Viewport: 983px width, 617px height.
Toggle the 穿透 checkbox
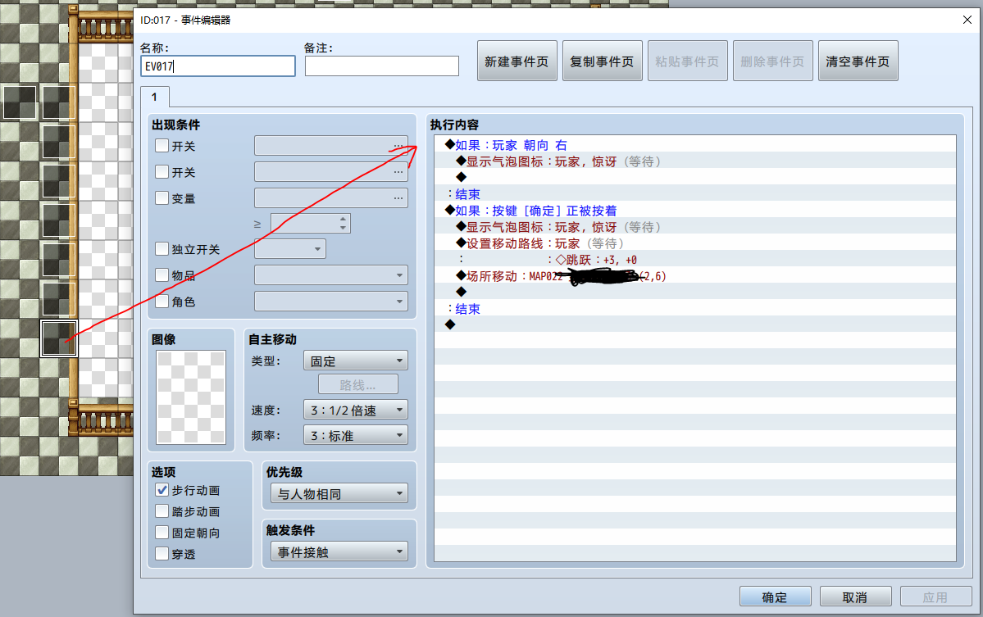(162, 554)
